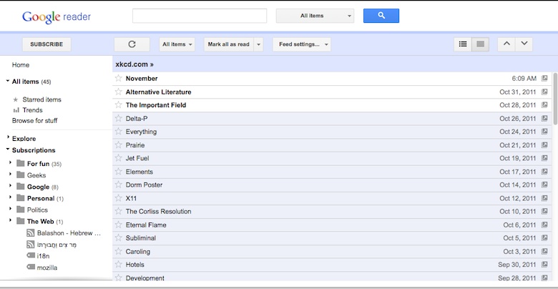Click the '6:09 AM' timestamp

click(524, 78)
